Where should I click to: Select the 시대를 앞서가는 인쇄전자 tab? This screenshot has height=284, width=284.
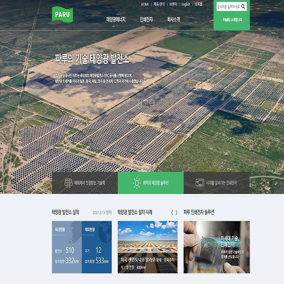[x=217, y=183]
